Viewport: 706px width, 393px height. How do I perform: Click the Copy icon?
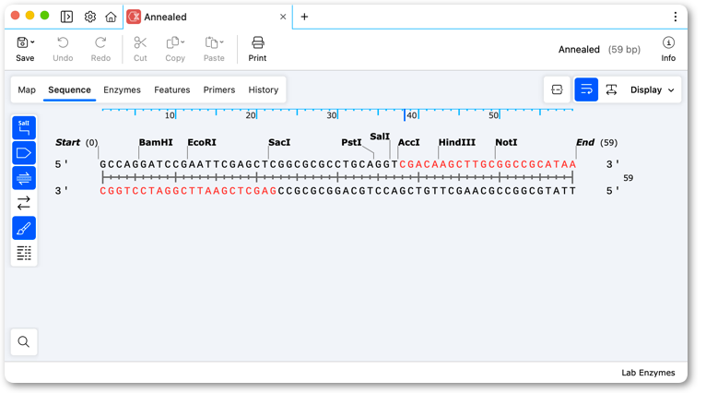click(x=172, y=42)
